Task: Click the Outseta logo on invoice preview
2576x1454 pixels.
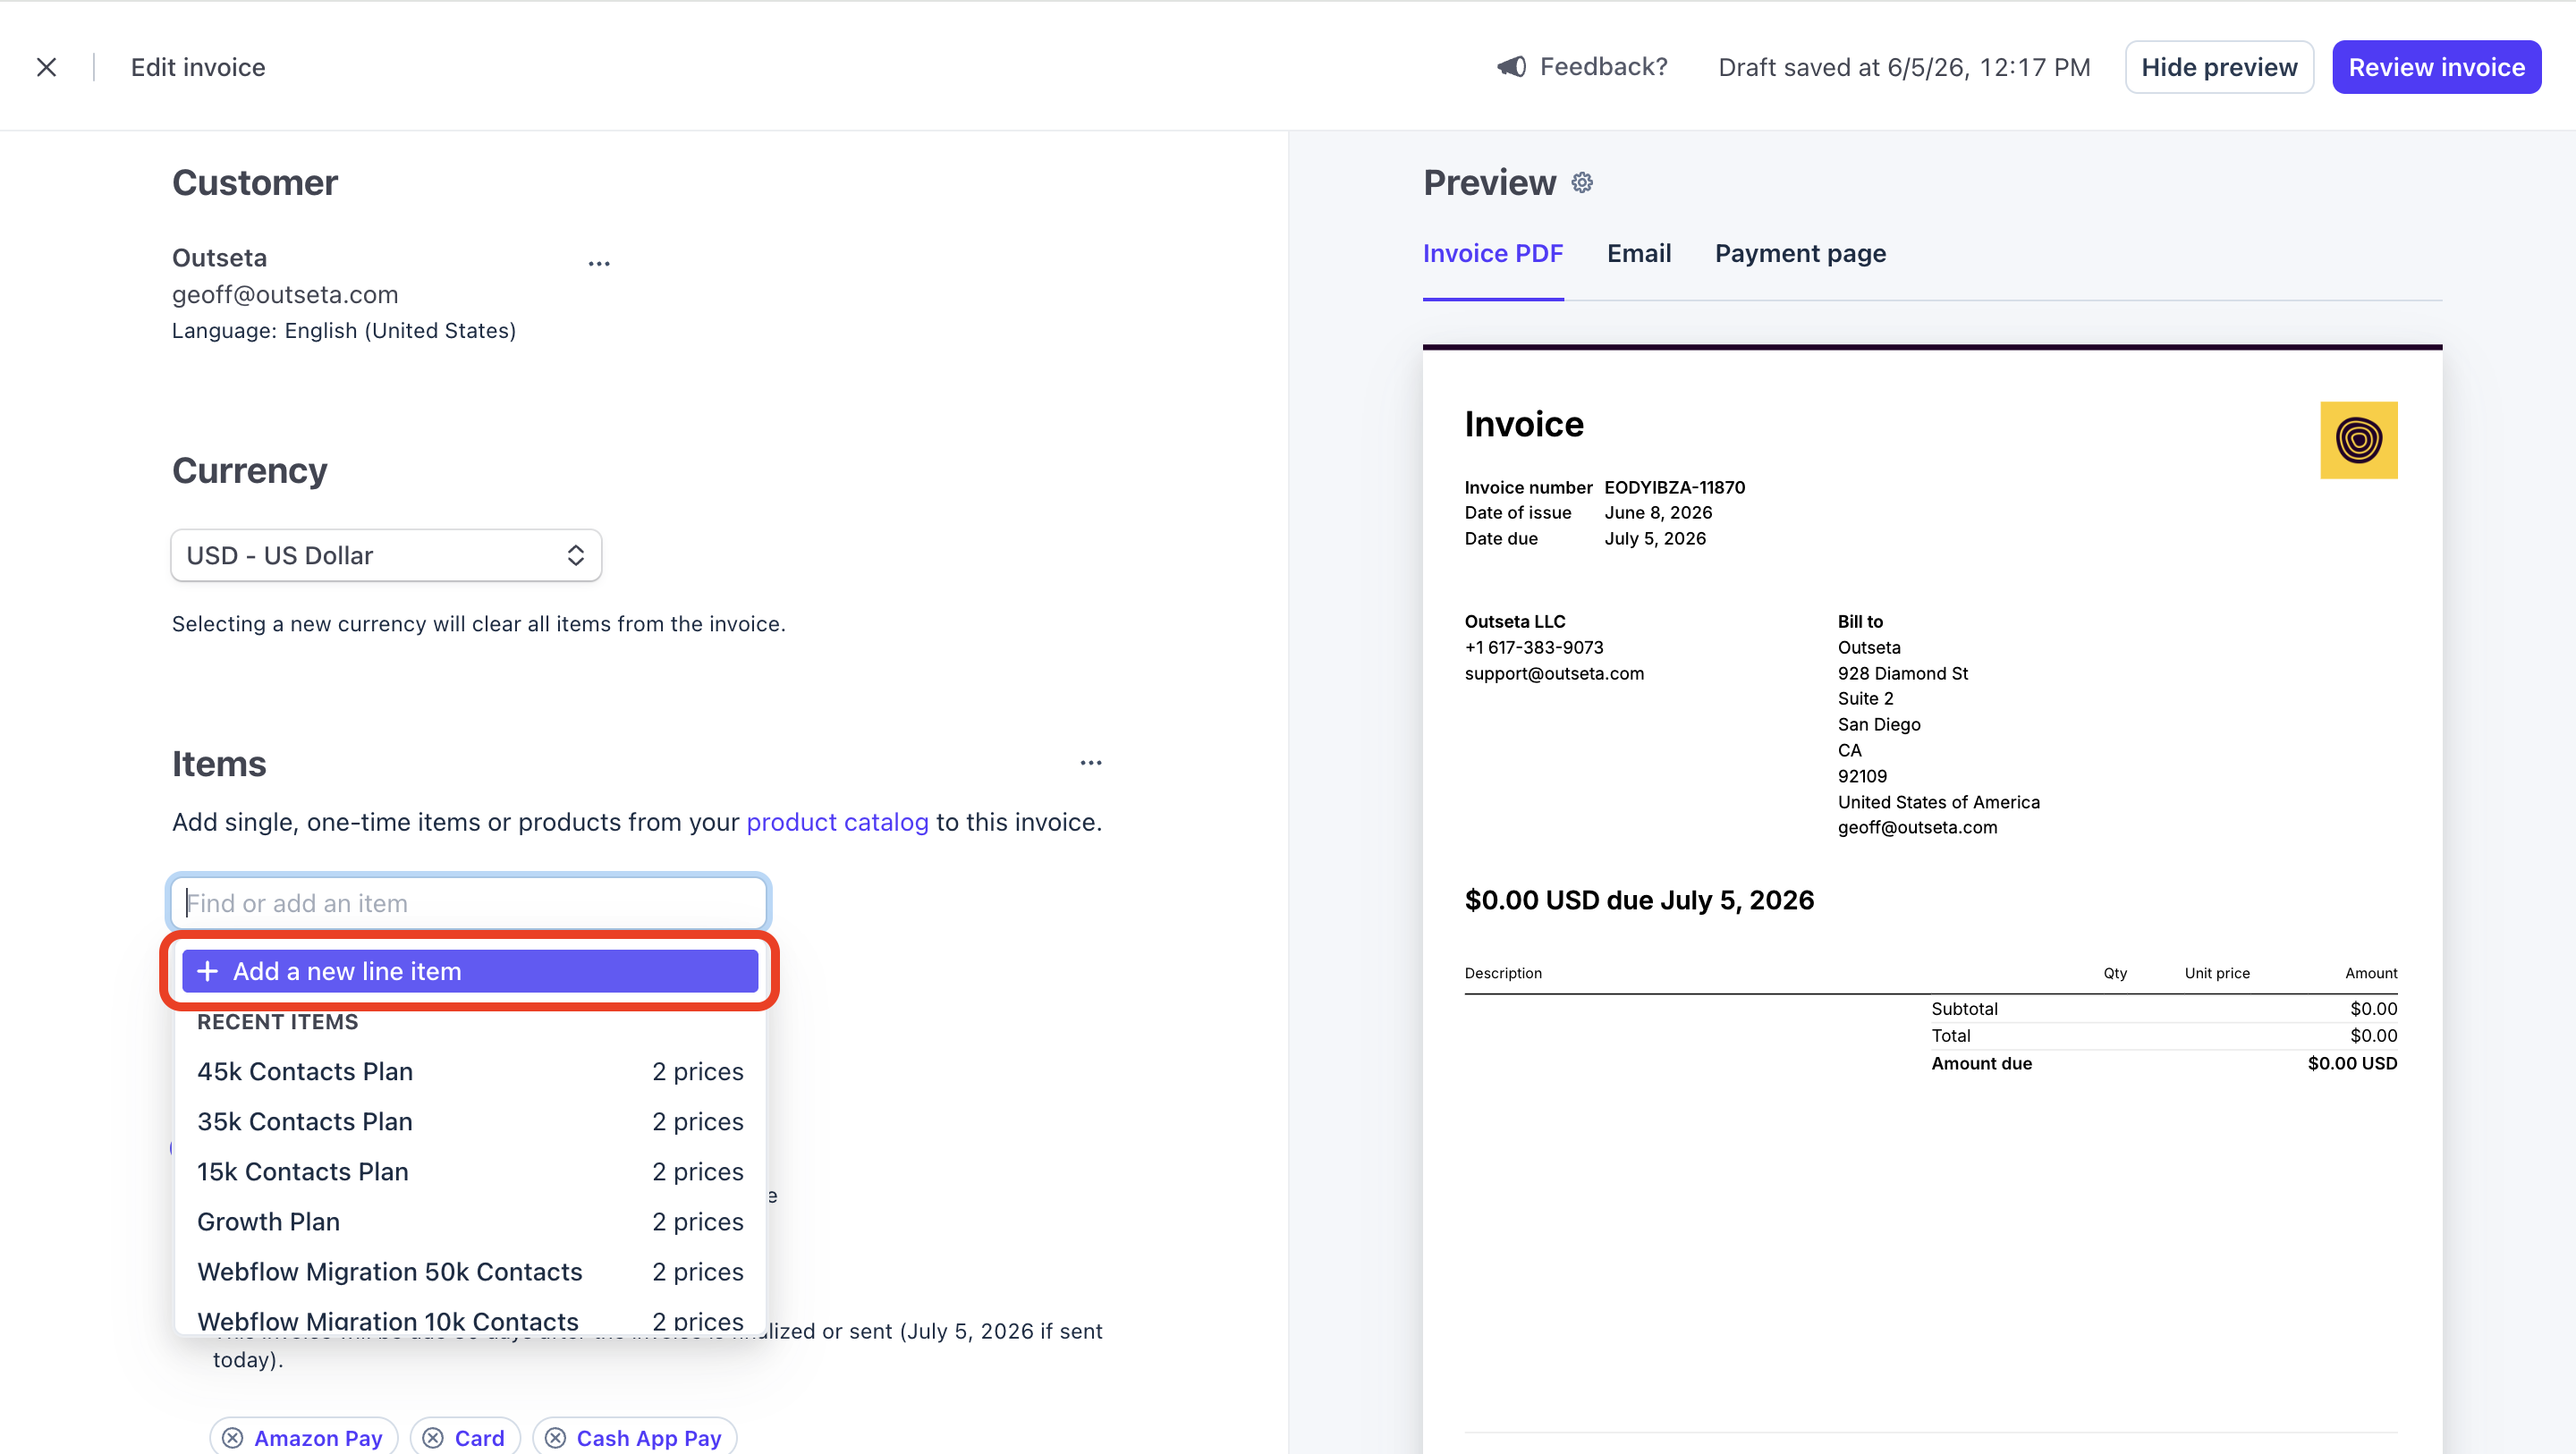Action: (x=2358, y=440)
